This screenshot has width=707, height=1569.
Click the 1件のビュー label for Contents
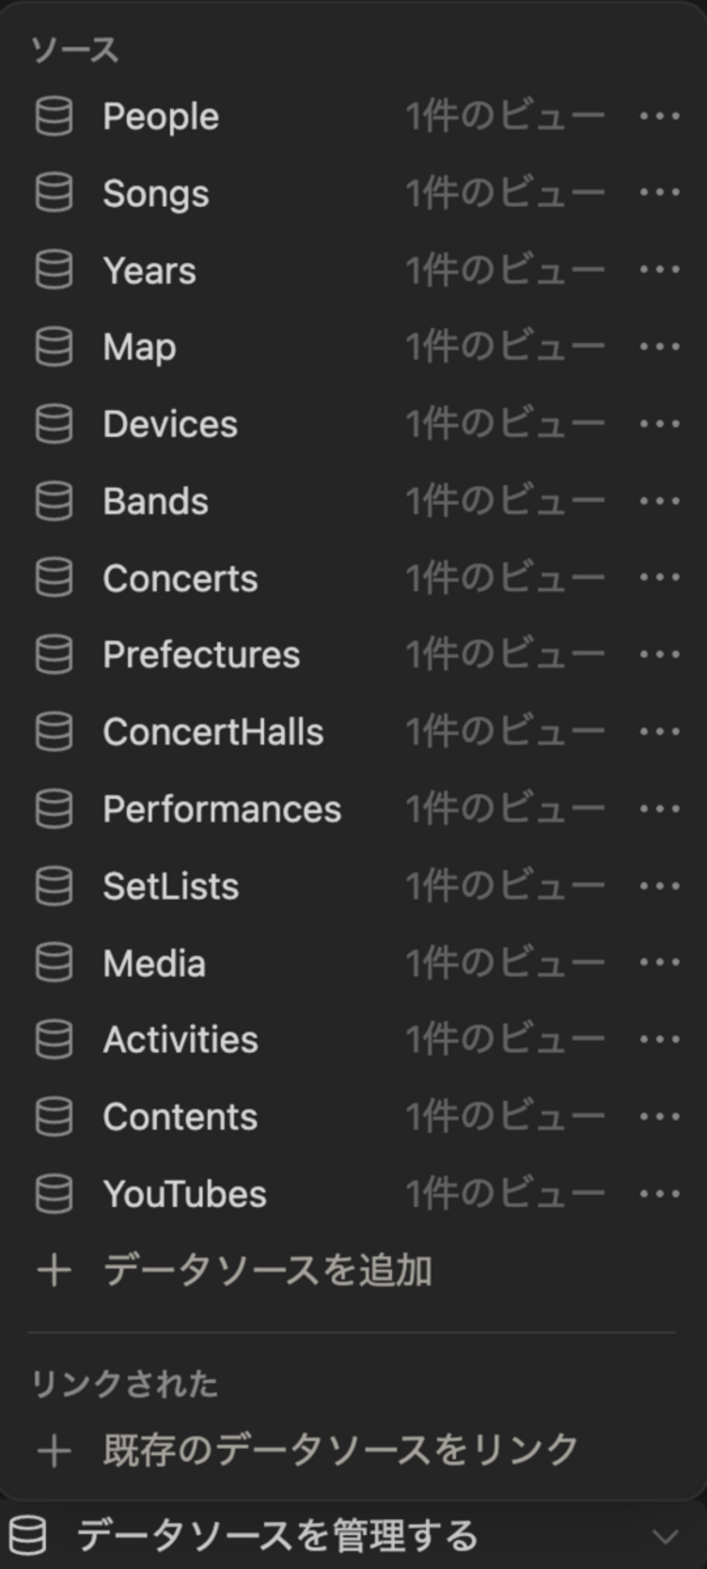point(505,1116)
